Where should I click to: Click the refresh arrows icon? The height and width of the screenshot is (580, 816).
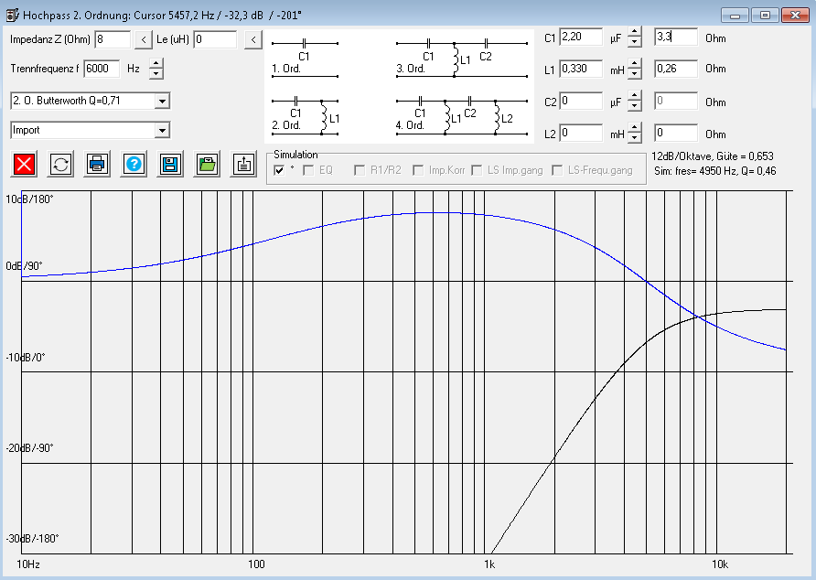(x=60, y=164)
